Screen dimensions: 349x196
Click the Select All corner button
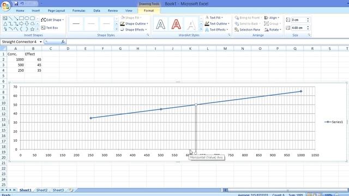3,48
